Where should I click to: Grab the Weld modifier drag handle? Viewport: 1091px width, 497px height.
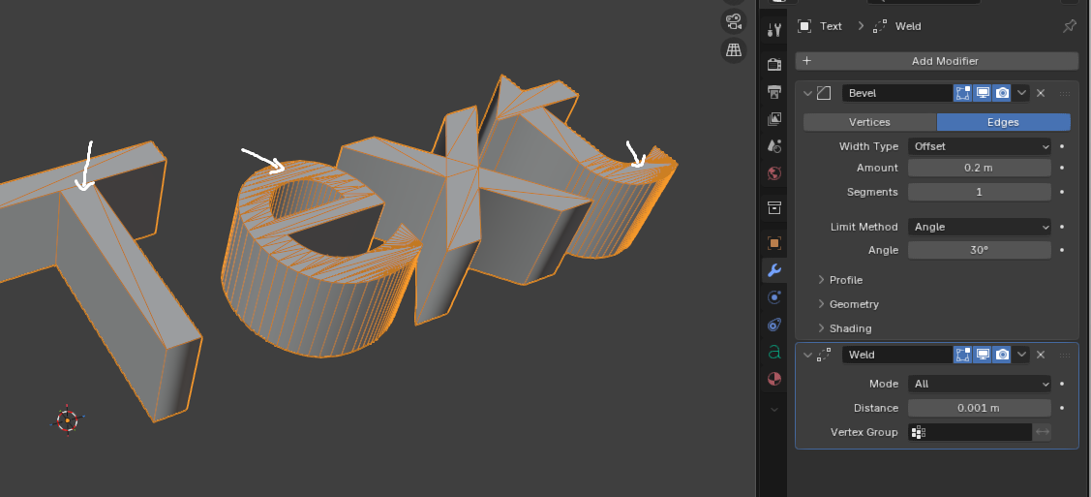(1065, 355)
